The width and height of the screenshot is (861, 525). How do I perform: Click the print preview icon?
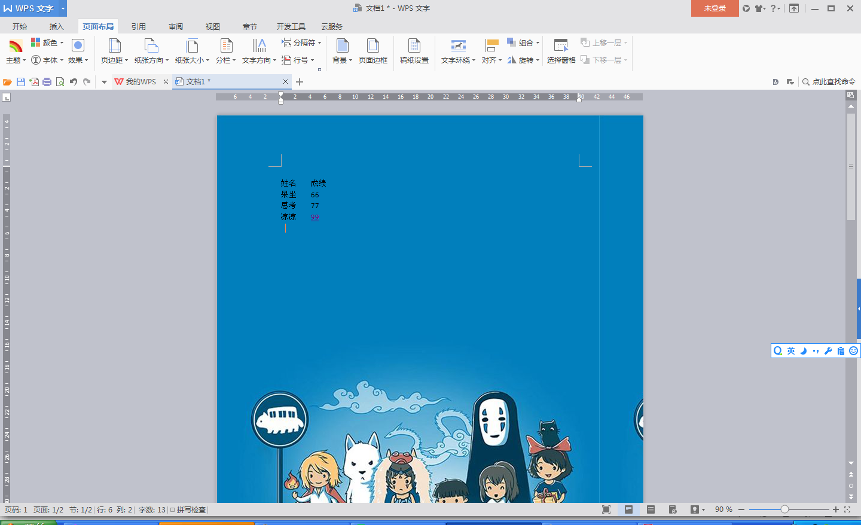click(x=60, y=82)
